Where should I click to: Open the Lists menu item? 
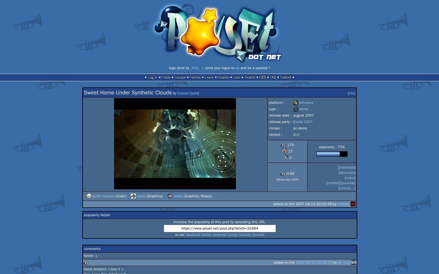[x=237, y=77]
